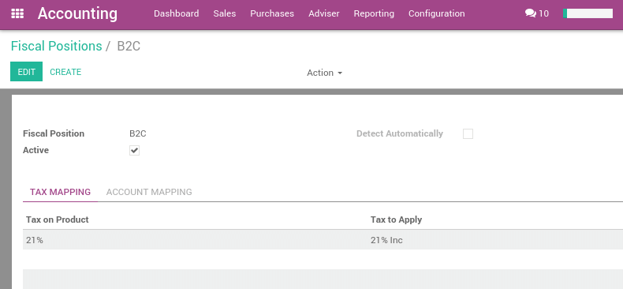
Task: Click the Accounting app title
Action: click(77, 13)
